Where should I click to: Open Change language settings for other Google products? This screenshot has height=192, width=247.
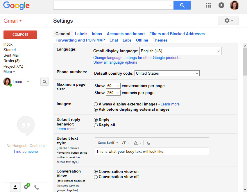(x=137, y=58)
